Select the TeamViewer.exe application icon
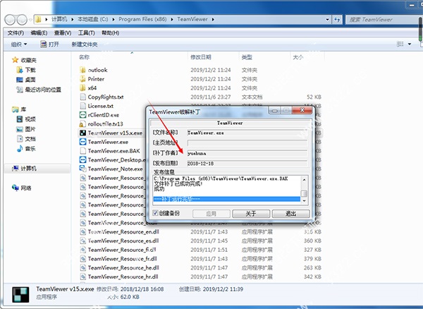 (82, 142)
